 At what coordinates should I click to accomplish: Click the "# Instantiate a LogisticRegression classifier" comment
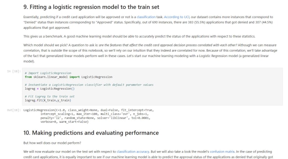89,85
